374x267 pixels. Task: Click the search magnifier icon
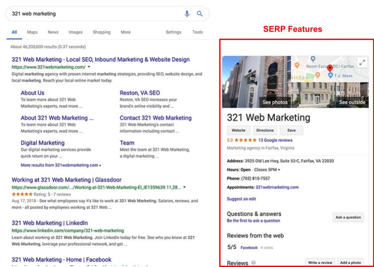[199, 13]
